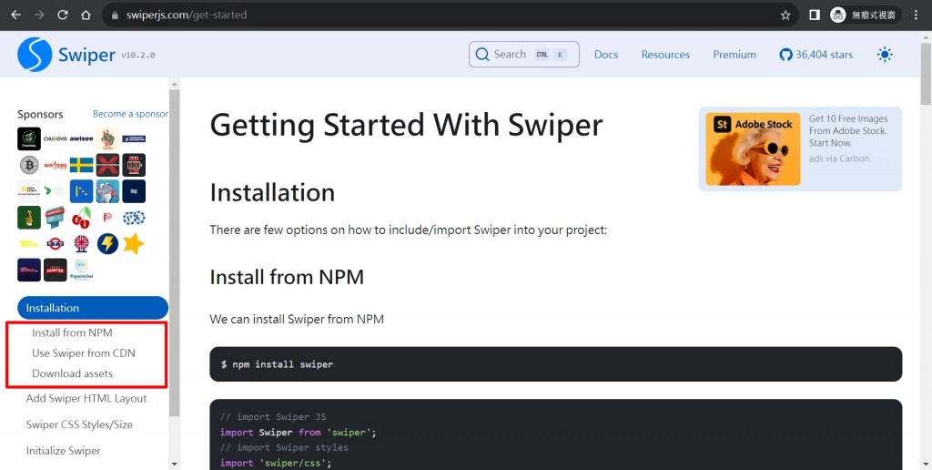This screenshot has width=932, height=470.
Task: Open the writers sponsor logo
Action: click(55, 165)
